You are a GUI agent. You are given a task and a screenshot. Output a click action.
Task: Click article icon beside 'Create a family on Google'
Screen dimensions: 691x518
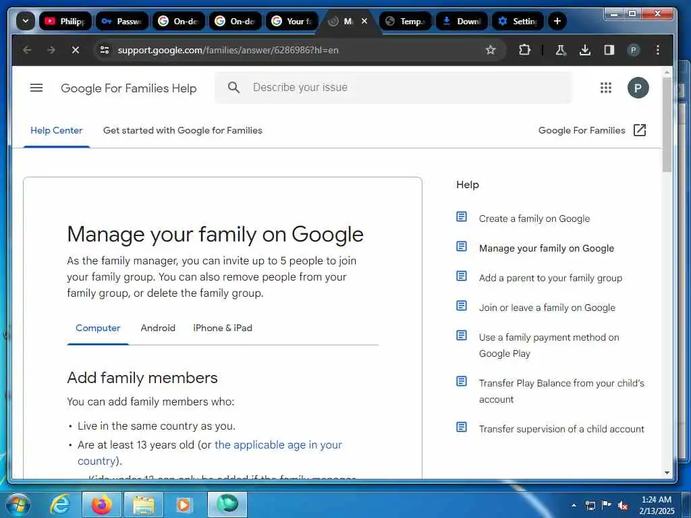tap(462, 217)
